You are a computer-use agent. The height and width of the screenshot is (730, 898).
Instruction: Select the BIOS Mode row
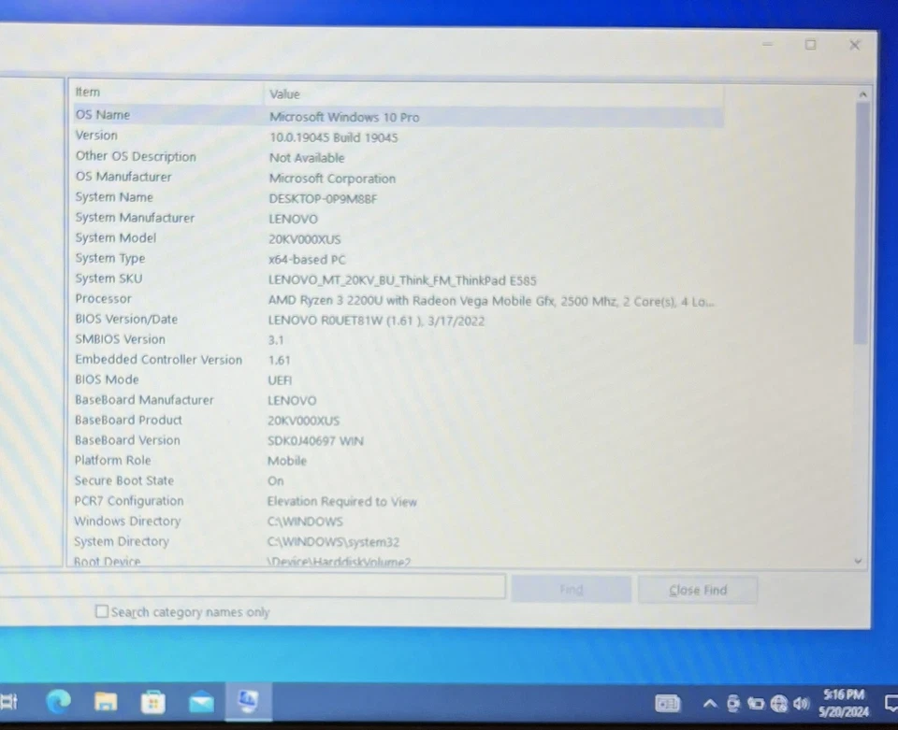pyautogui.click(x=398, y=379)
